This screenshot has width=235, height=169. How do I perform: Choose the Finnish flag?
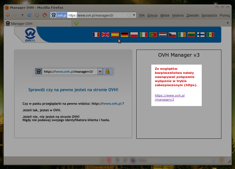[201, 35]
